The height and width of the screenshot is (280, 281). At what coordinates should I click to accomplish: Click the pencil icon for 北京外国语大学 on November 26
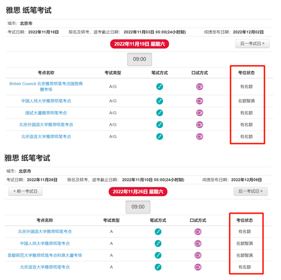pyautogui.click(x=158, y=231)
